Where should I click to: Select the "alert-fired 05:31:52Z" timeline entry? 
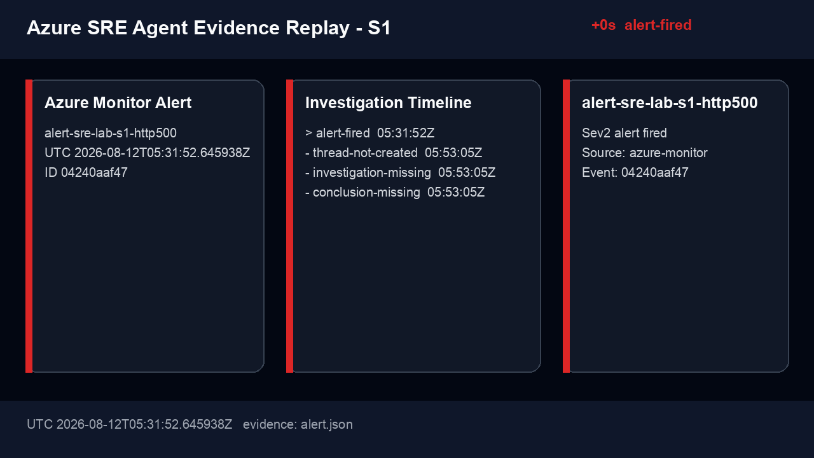pyautogui.click(x=369, y=133)
